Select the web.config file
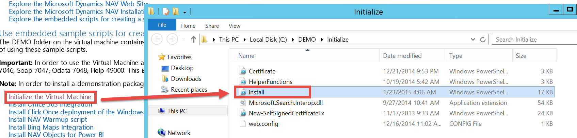577x138 pixels. tap(263, 124)
